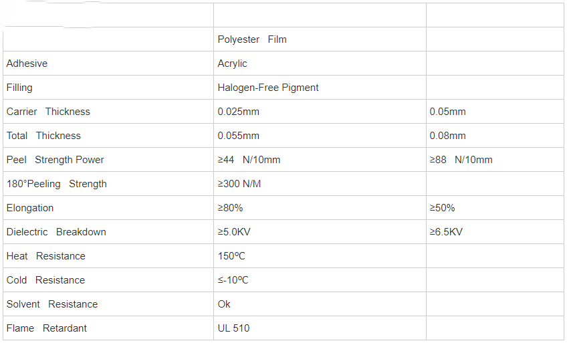Screen dimensions: 567x343
Task: Select the 0.025mm value
Action: point(238,112)
